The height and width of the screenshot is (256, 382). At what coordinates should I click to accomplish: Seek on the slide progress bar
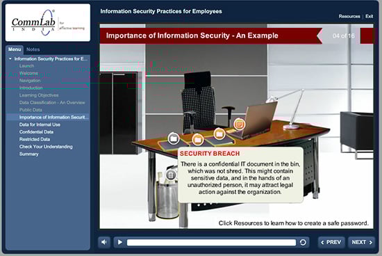tap(211, 242)
